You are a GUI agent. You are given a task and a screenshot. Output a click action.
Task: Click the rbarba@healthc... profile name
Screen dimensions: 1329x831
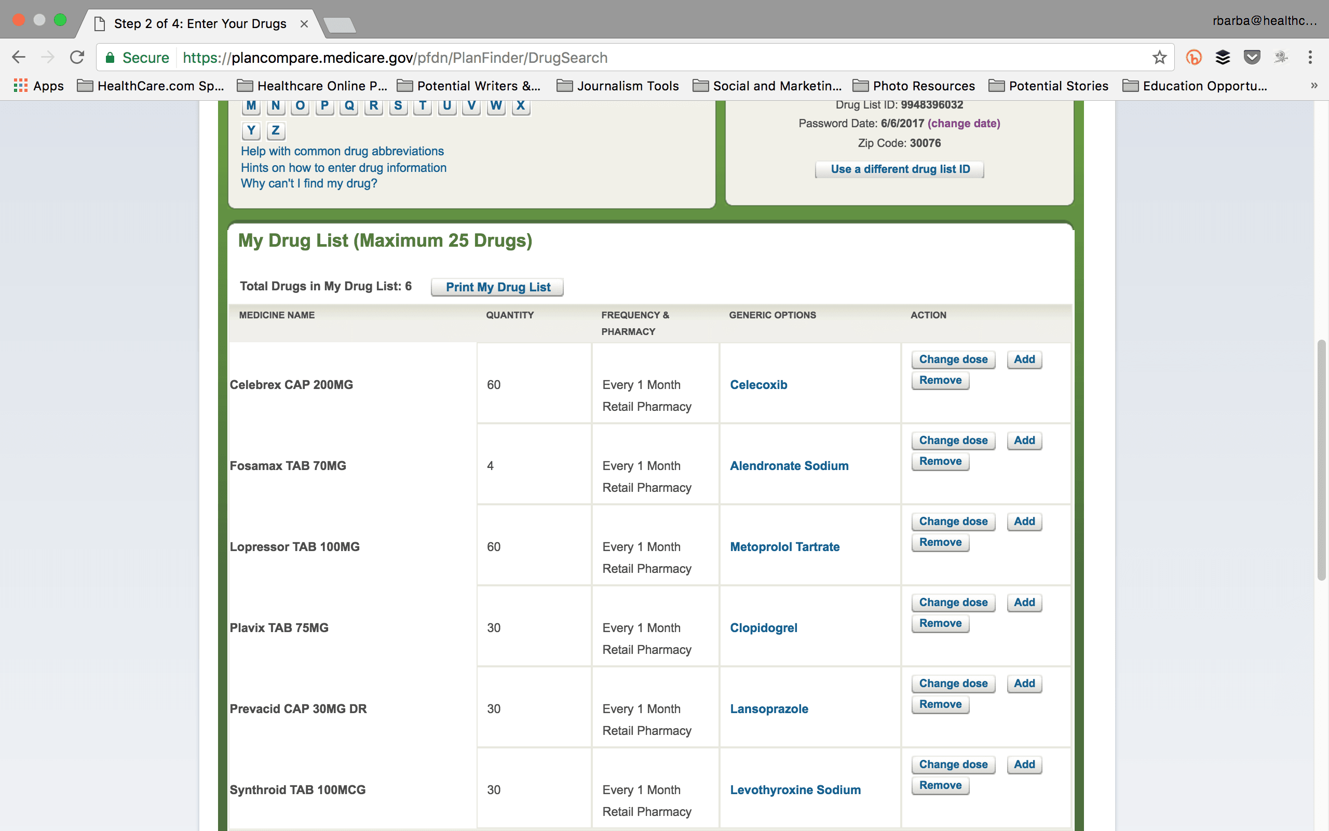1264,21
